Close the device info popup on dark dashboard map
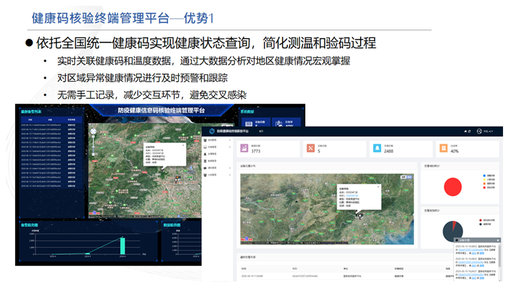 point(183,145)
